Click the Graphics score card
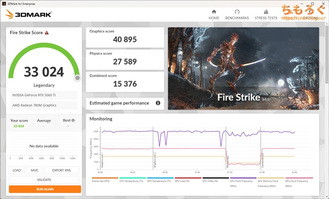The height and width of the screenshot is (199, 329). pos(125,37)
